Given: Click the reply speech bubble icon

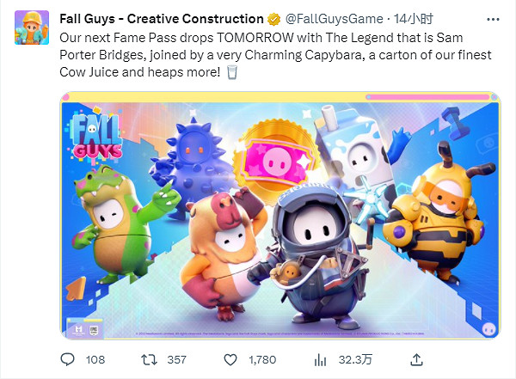Looking at the screenshot, I should tap(68, 358).
